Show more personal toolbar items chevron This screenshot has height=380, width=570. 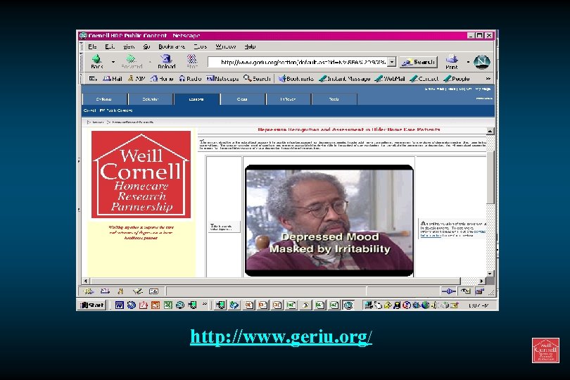click(x=488, y=79)
